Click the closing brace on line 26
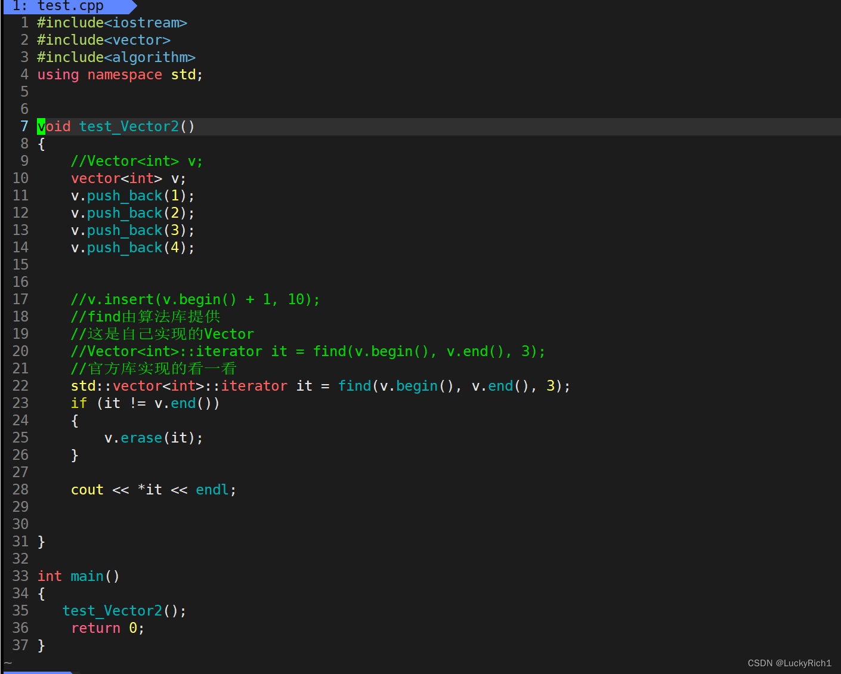The image size is (841, 674). (x=75, y=455)
